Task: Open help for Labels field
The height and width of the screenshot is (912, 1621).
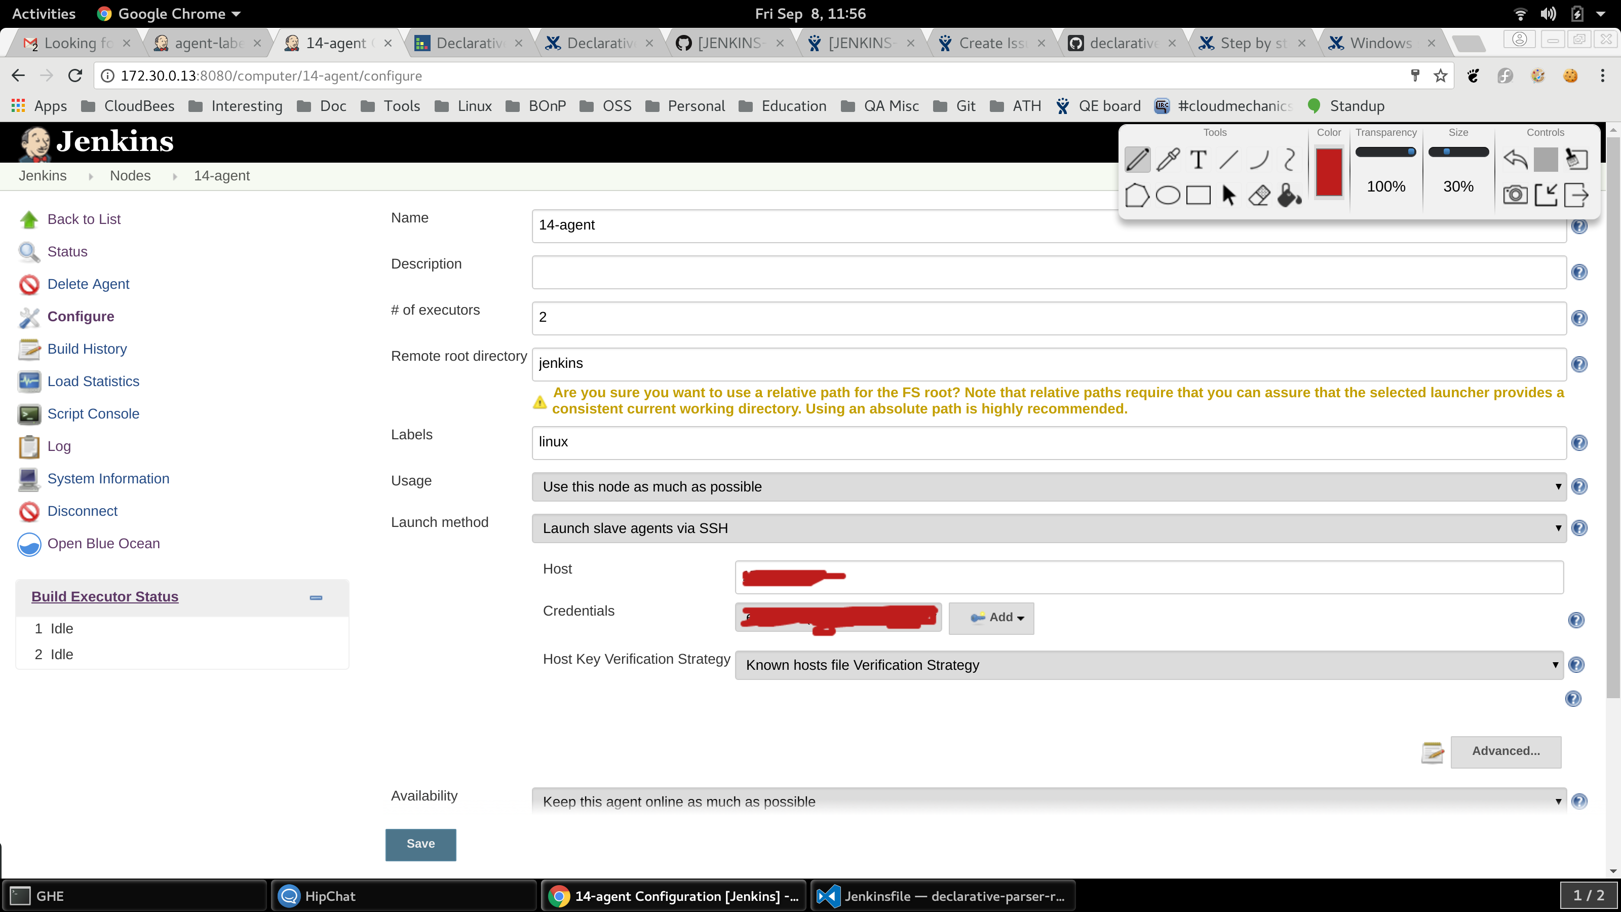Action: click(x=1579, y=443)
